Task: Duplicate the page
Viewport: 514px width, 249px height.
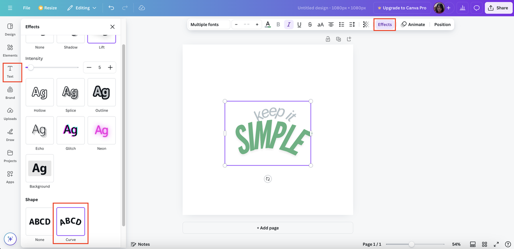Action: (x=339, y=39)
